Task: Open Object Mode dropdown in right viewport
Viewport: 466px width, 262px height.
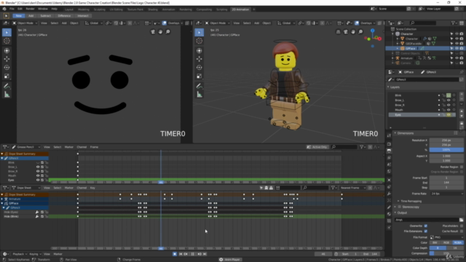Action: 218,23
